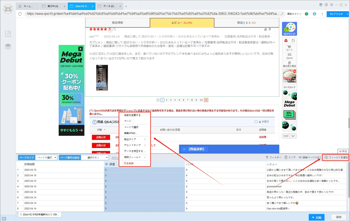Open a new tab with the plus icon
This screenshot has height=222, width=350.
click(126, 6)
